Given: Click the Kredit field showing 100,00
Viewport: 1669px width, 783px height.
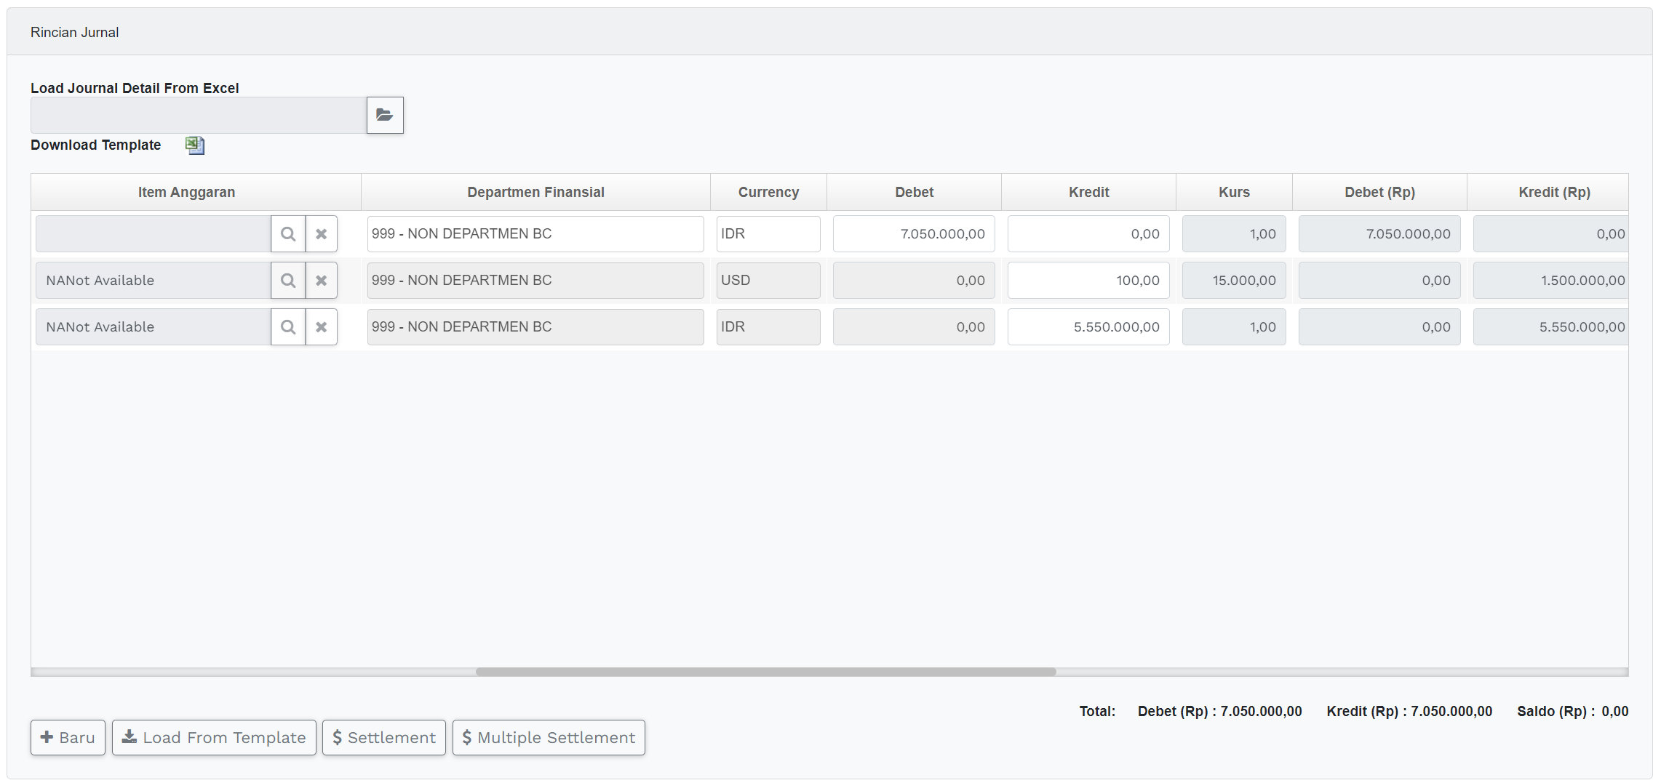Looking at the screenshot, I should point(1088,281).
